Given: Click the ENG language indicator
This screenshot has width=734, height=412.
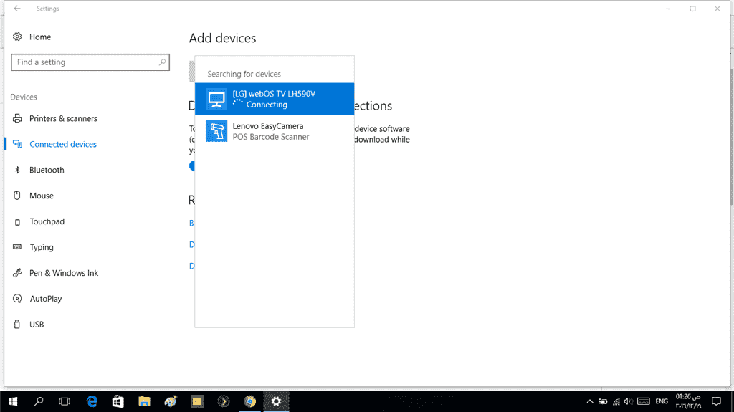Looking at the screenshot, I should tap(662, 401).
